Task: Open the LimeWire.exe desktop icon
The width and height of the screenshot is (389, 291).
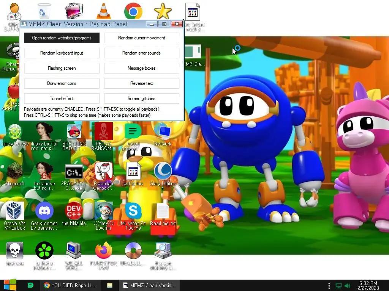Action: tap(15, 135)
